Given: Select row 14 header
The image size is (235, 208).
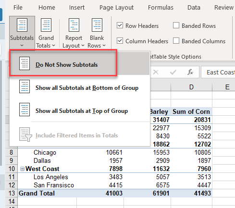Looking at the screenshot, I should pyautogui.click(x=12, y=201).
